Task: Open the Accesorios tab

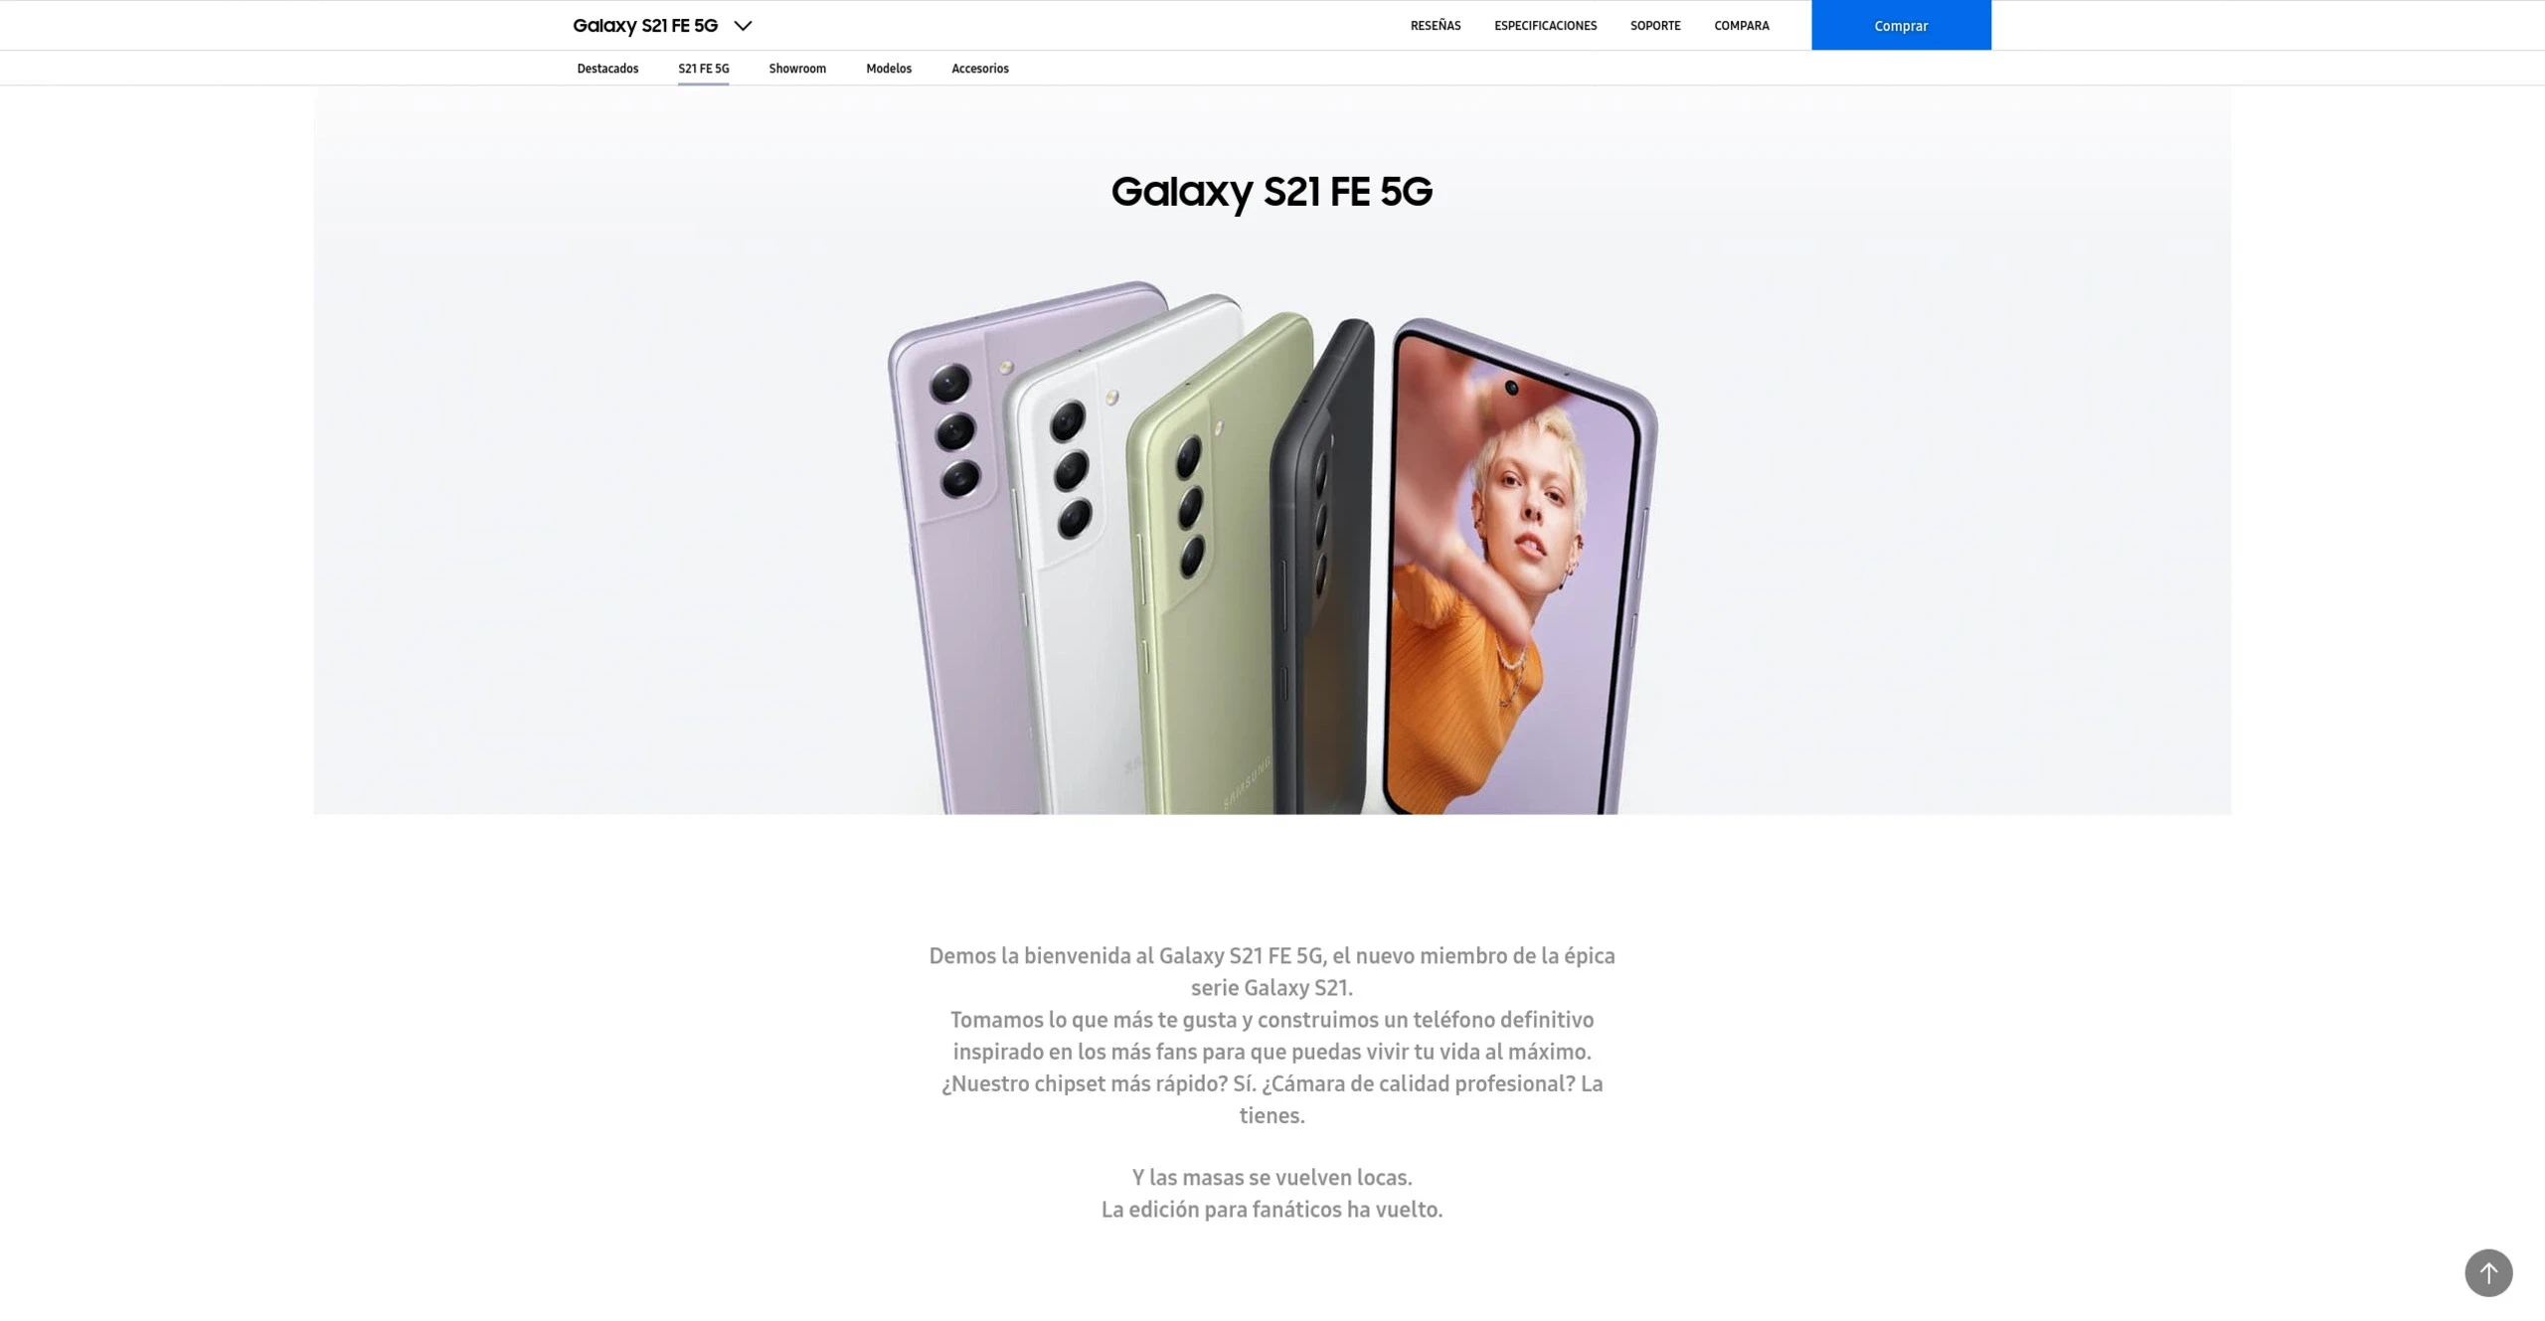Action: (979, 69)
